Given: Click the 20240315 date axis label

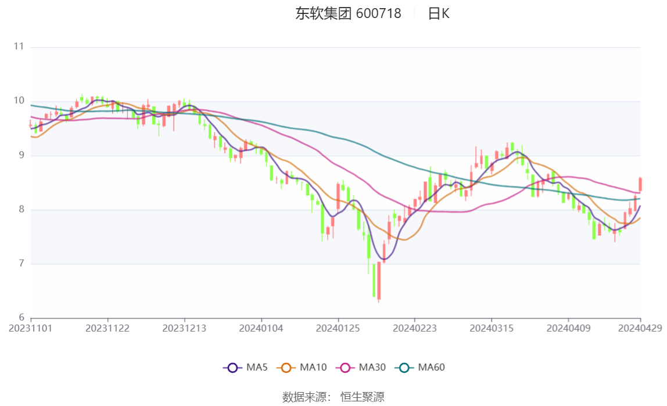Looking at the screenshot, I should point(492,328).
